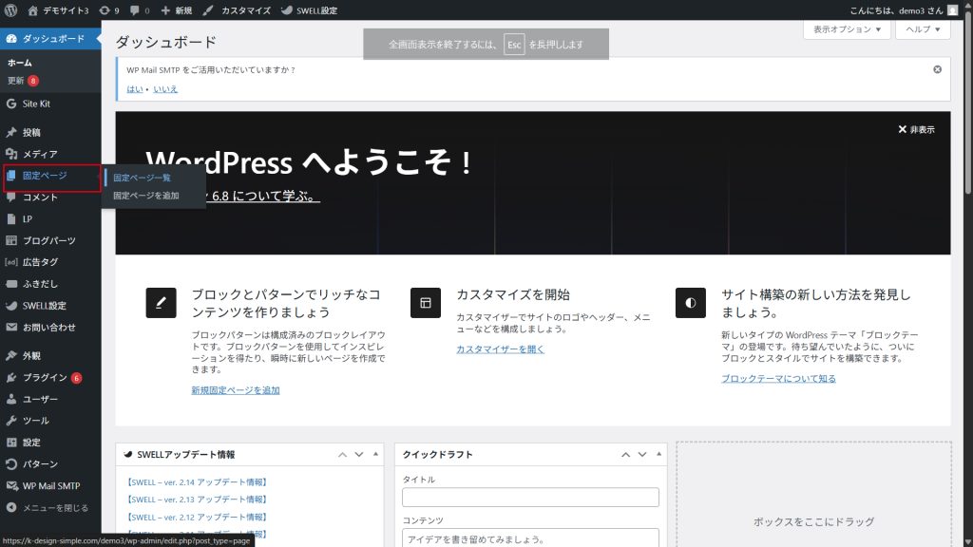Select 固定ページを追加 in the flyout submenu
Screen dimensions: 973x547
[145, 196]
